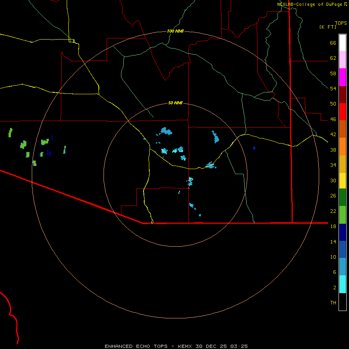This screenshot has width=349, height=349.
Task: Click the yellow swatch between 26 and 30
Action: click(x=342, y=181)
